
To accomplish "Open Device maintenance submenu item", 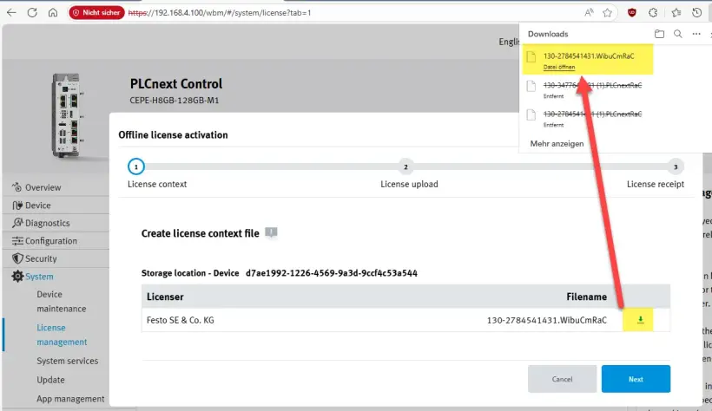I will 62,301.
